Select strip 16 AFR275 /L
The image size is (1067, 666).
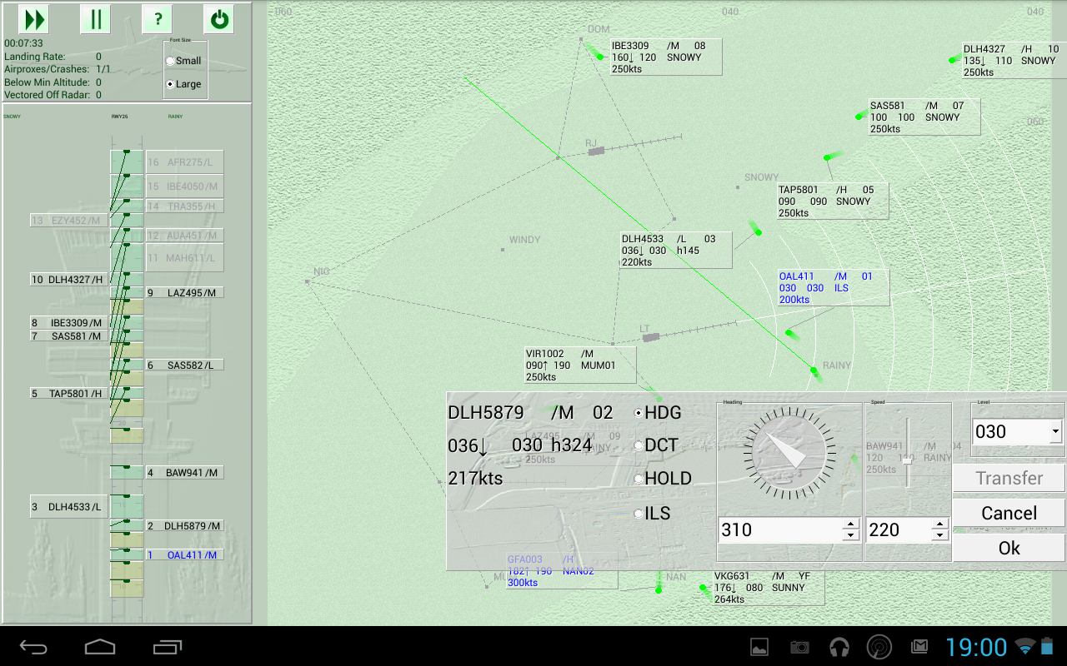coord(184,162)
